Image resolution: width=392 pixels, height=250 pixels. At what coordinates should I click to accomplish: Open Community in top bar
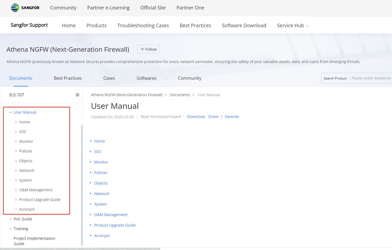tap(63, 8)
